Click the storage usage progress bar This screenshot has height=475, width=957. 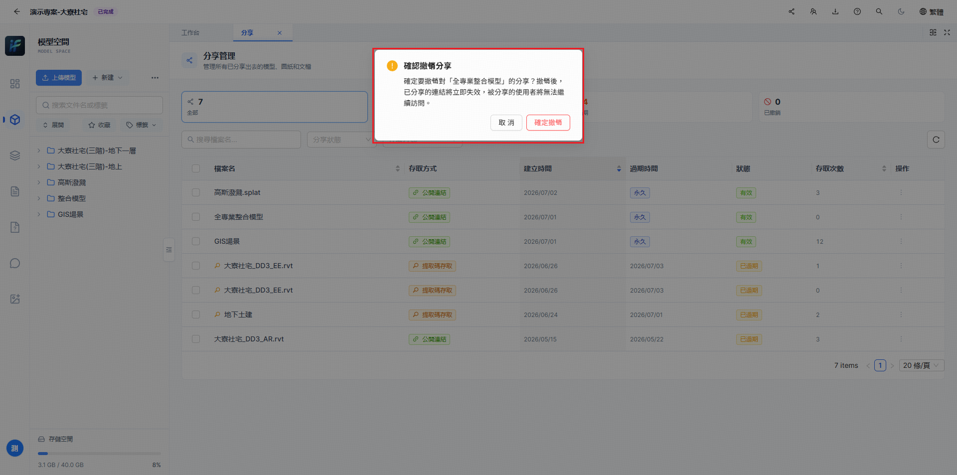99,454
